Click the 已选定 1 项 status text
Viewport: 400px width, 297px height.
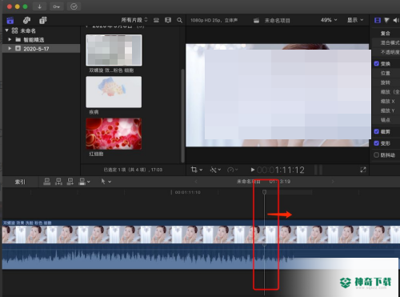(133, 170)
